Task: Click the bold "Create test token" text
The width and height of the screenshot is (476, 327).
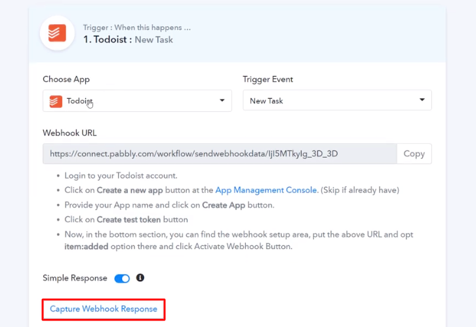Action: tap(144, 220)
